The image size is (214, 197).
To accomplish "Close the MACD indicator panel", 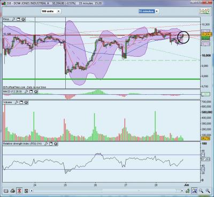I will [36, 92].
